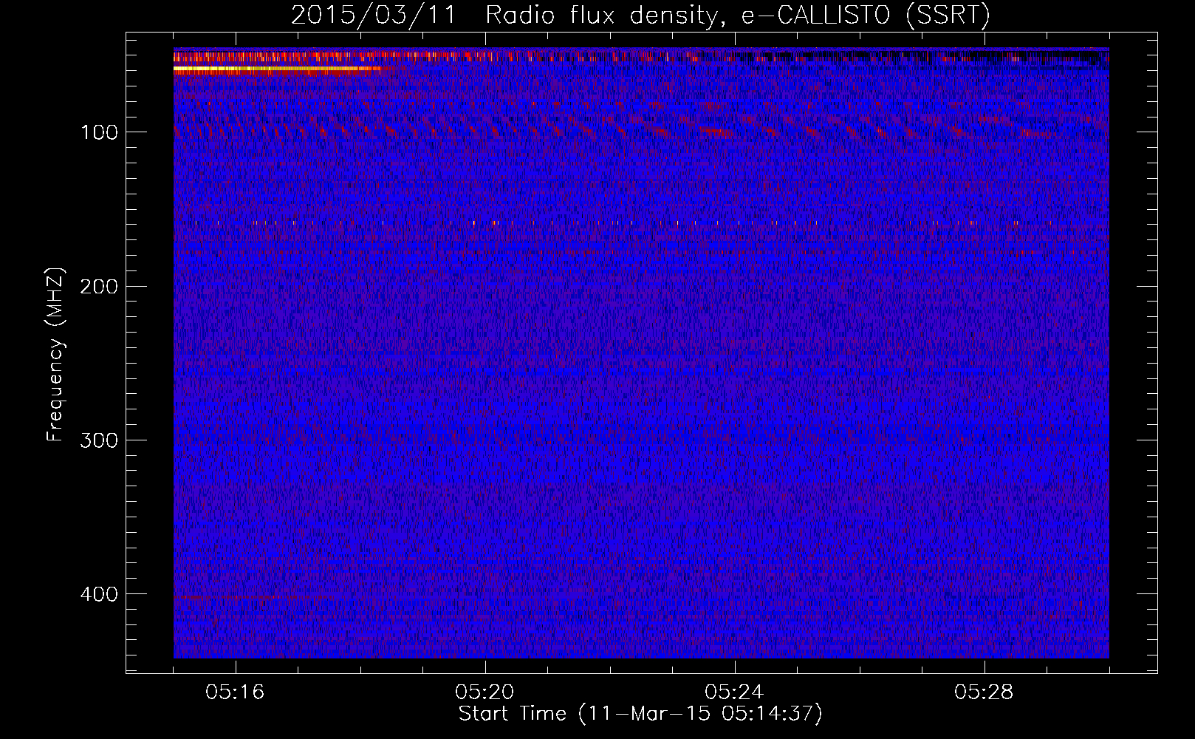Click the 05:28 time tick label
The image size is (1195, 739).
(984, 692)
